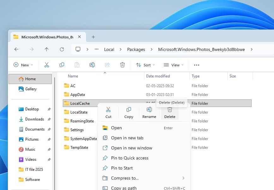
Task: Choose Rename icon in context menu
Action: click(x=149, y=110)
